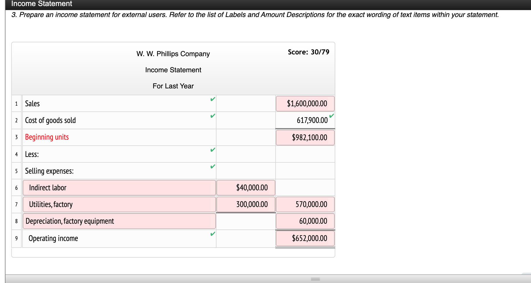Click the row 9 number marker
The image size is (531, 283).
click(16, 238)
